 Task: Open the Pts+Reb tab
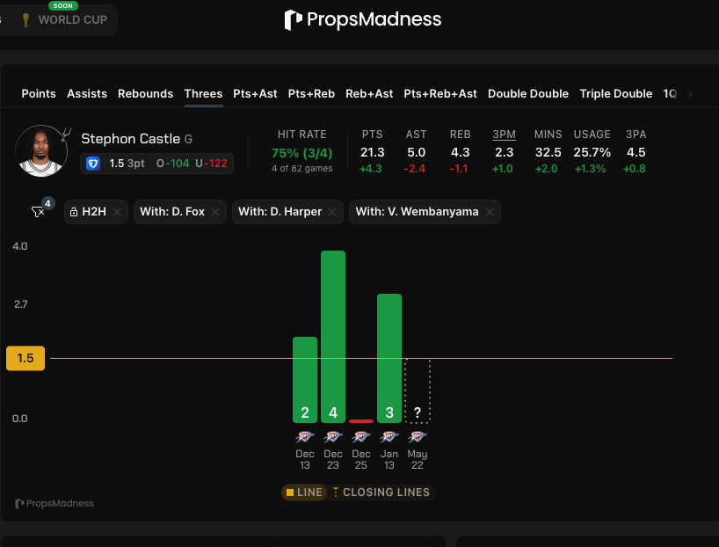(311, 93)
